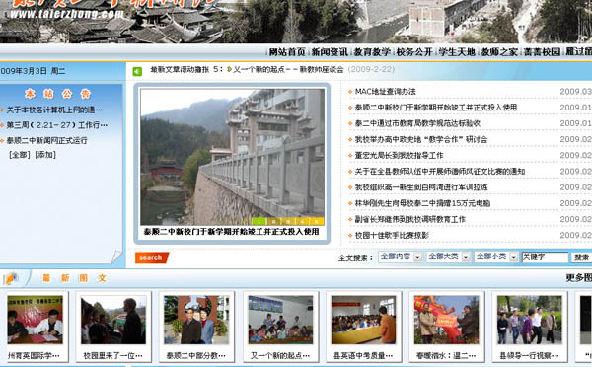The height and width of the screenshot is (367, 592).
Task: Open the 教师之家 navigation item
Action: 499,52
